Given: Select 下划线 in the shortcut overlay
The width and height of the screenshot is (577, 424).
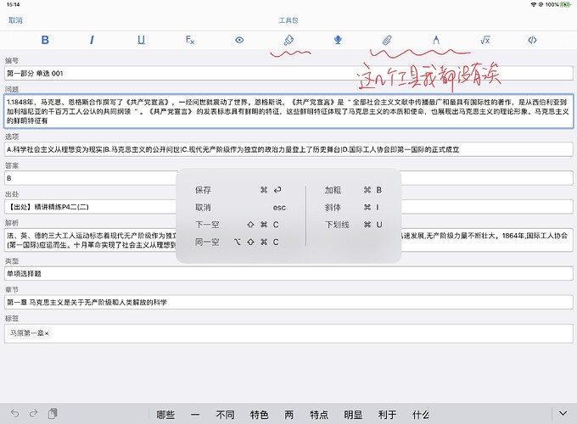Looking at the screenshot, I should pos(354,225).
